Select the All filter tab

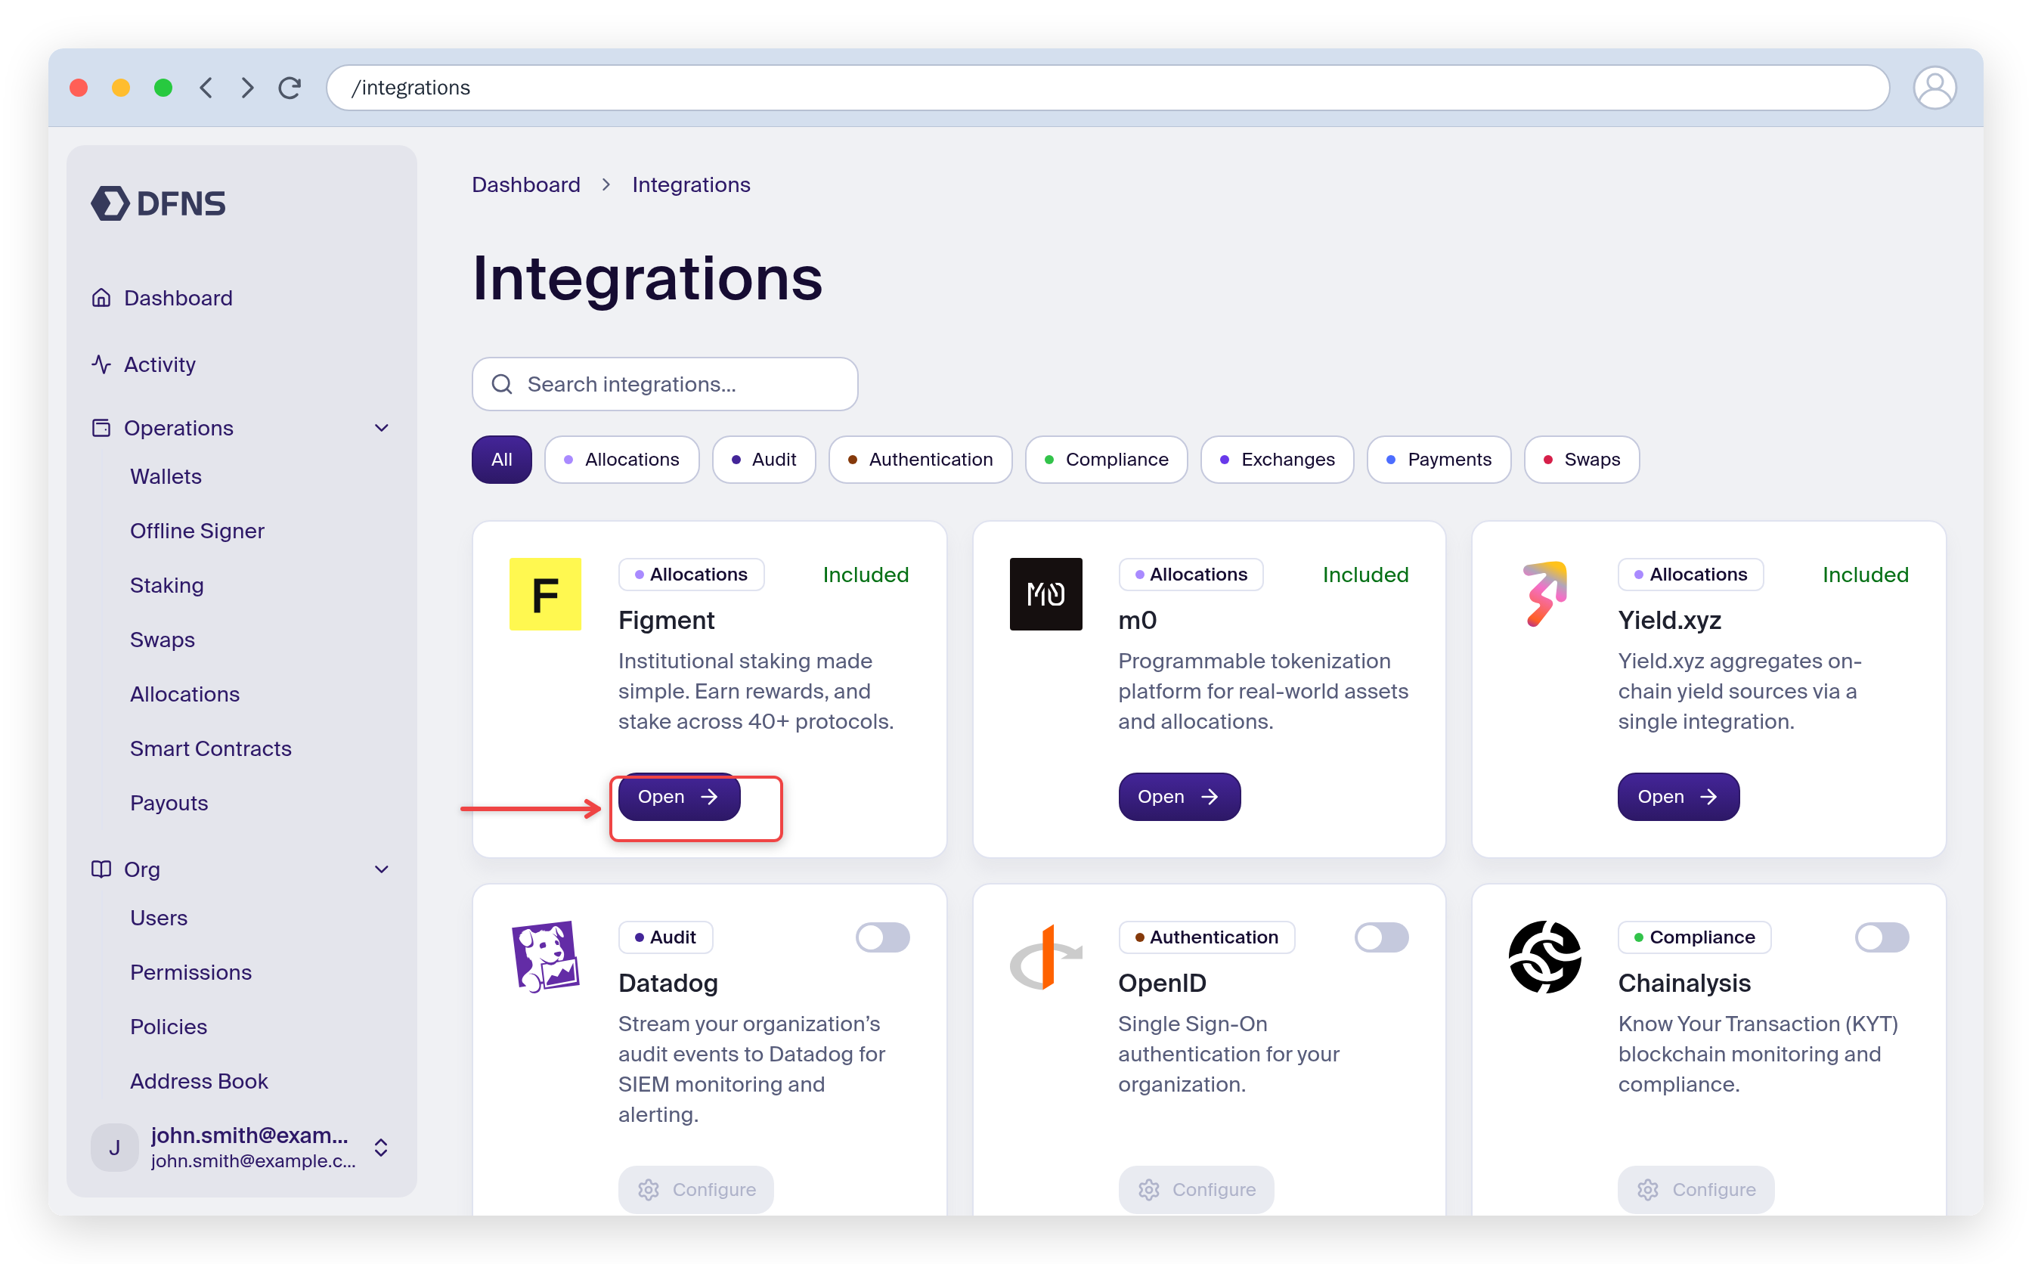point(501,459)
